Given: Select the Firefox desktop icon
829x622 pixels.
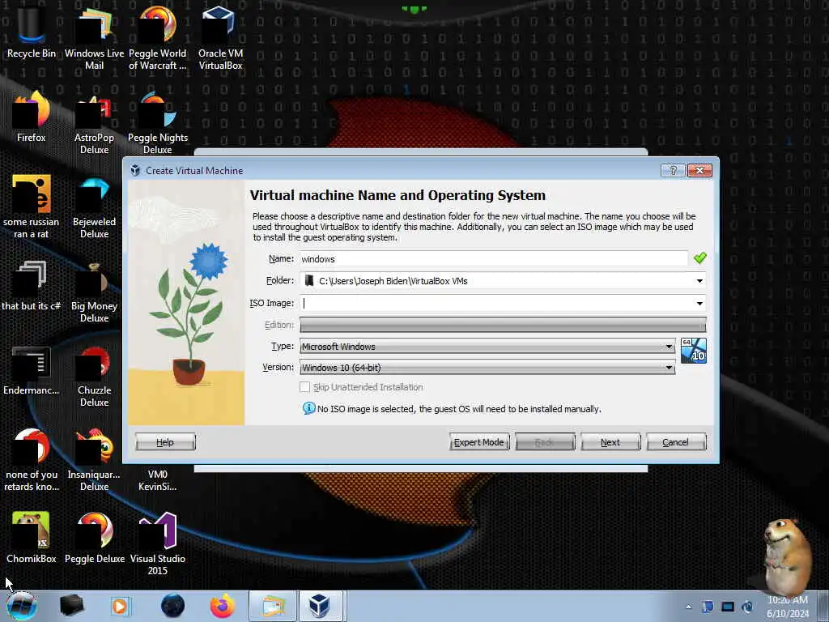Looking at the screenshot, I should pyautogui.click(x=32, y=117).
